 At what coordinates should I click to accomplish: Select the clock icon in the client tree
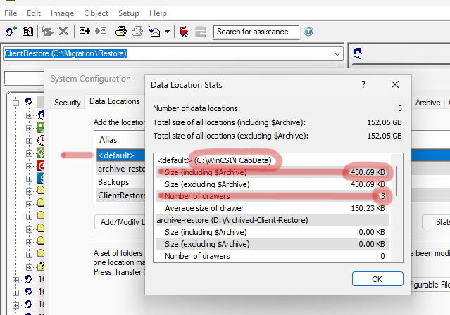41,140
